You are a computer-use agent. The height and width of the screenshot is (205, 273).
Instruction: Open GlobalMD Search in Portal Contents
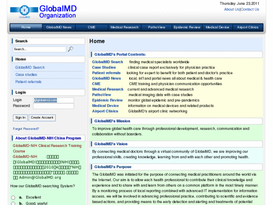[x=107, y=62]
